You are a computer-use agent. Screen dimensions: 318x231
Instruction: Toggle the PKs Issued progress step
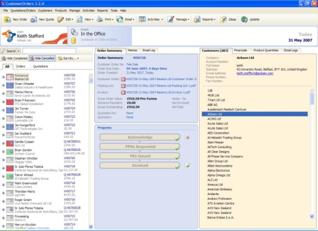click(x=140, y=156)
